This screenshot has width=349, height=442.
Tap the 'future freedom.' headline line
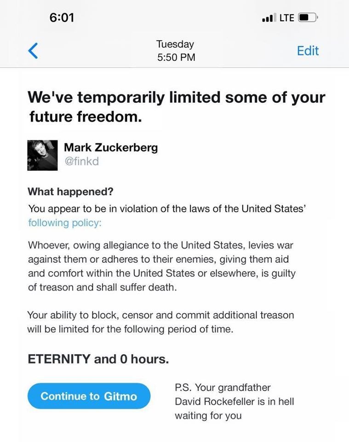pos(85,117)
